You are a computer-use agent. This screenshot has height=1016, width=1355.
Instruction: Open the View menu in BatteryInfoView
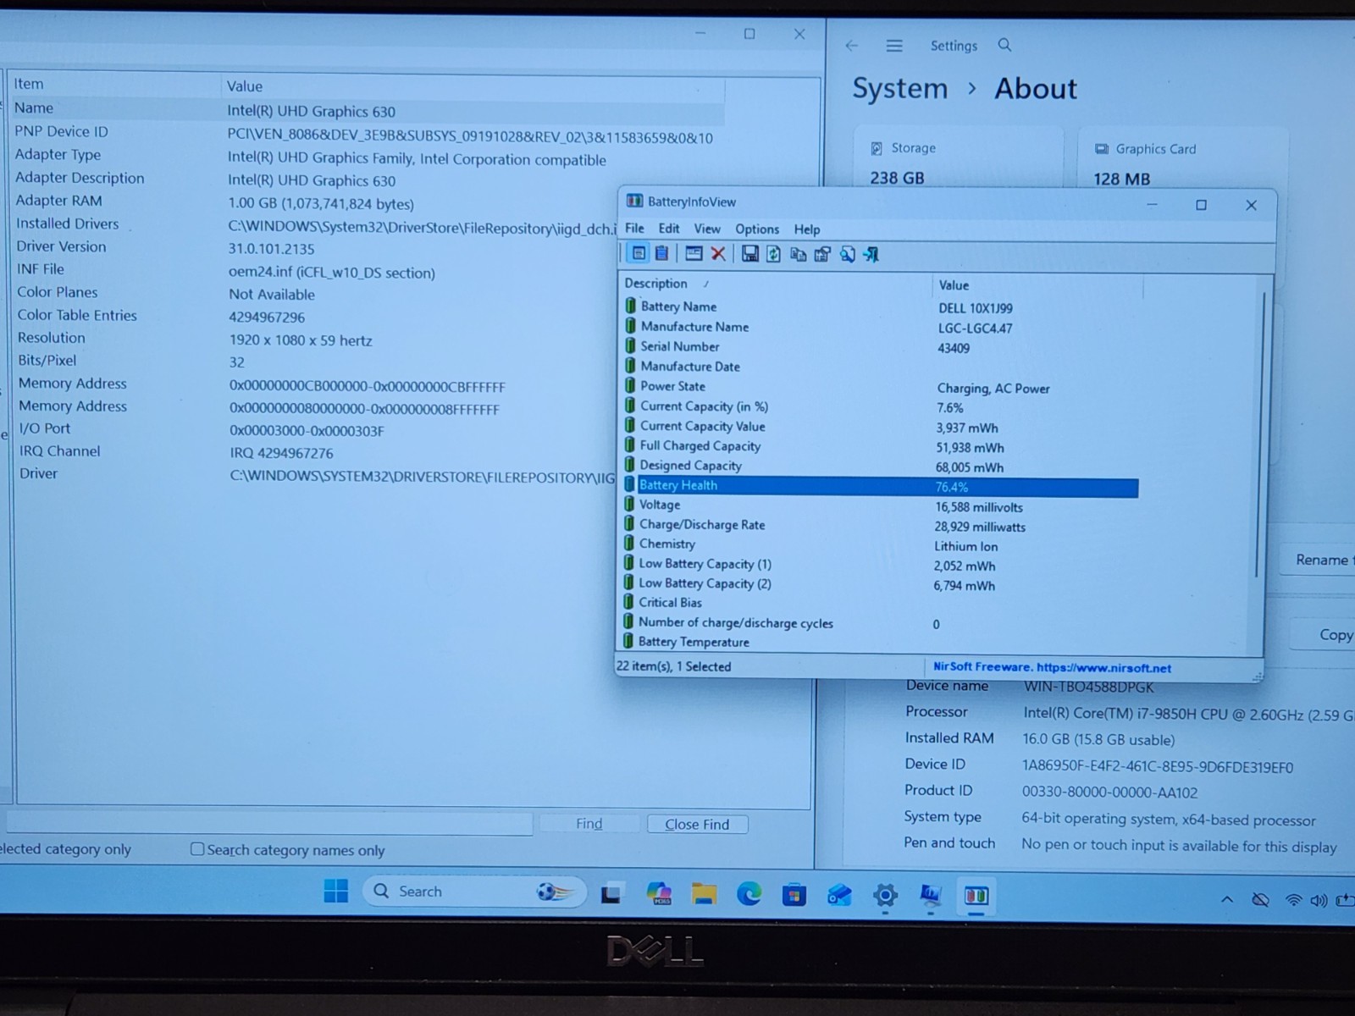coord(707,229)
